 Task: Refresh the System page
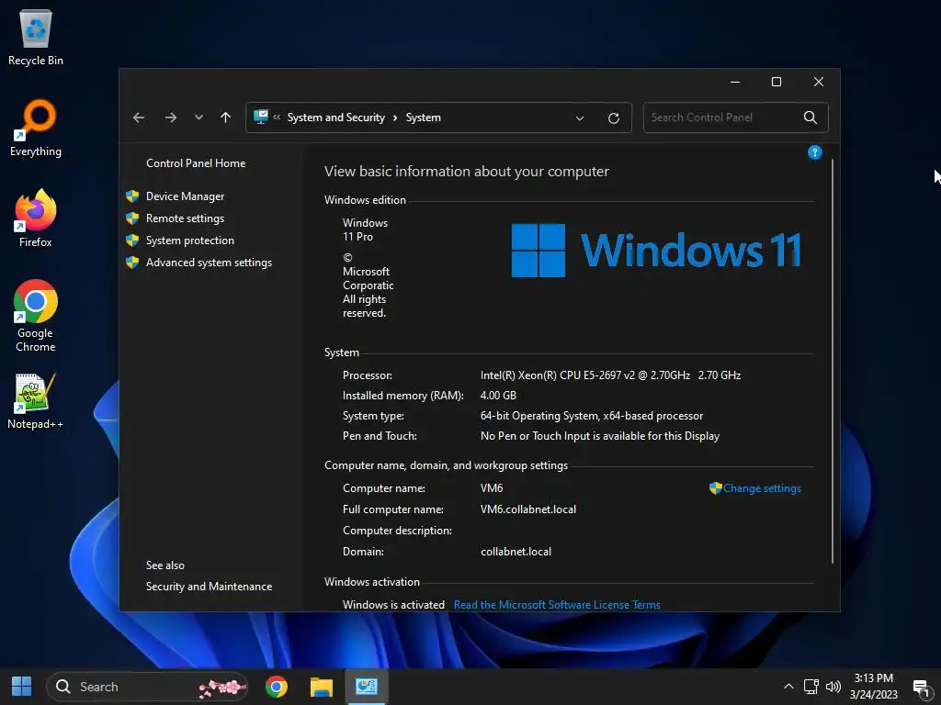coord(613,118)
